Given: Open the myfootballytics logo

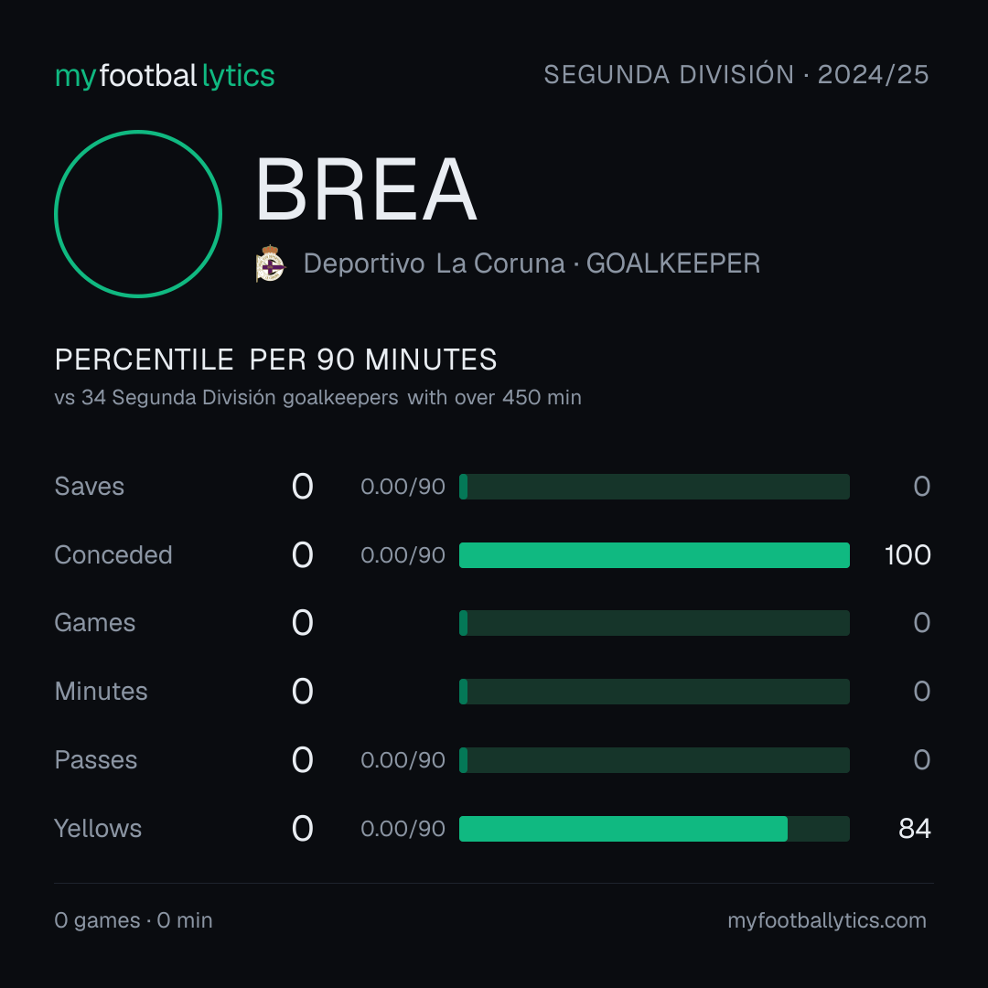Looking at the screenshot, I should click(165, 76).
